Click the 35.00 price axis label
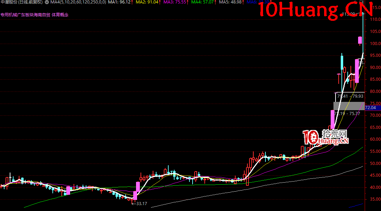The width and height of the screenshot is (381, 211). click(375, 199)
